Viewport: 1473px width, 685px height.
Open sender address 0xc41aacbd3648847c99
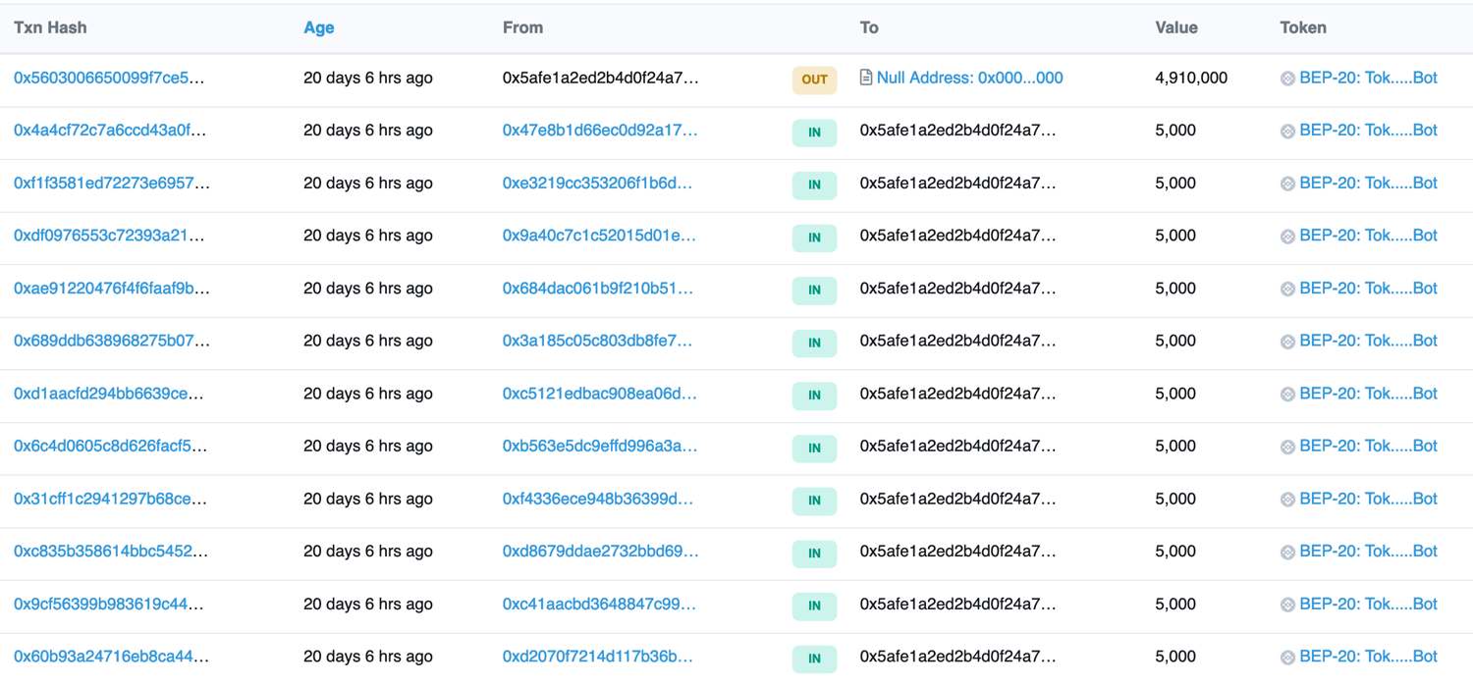click(599, 605)
